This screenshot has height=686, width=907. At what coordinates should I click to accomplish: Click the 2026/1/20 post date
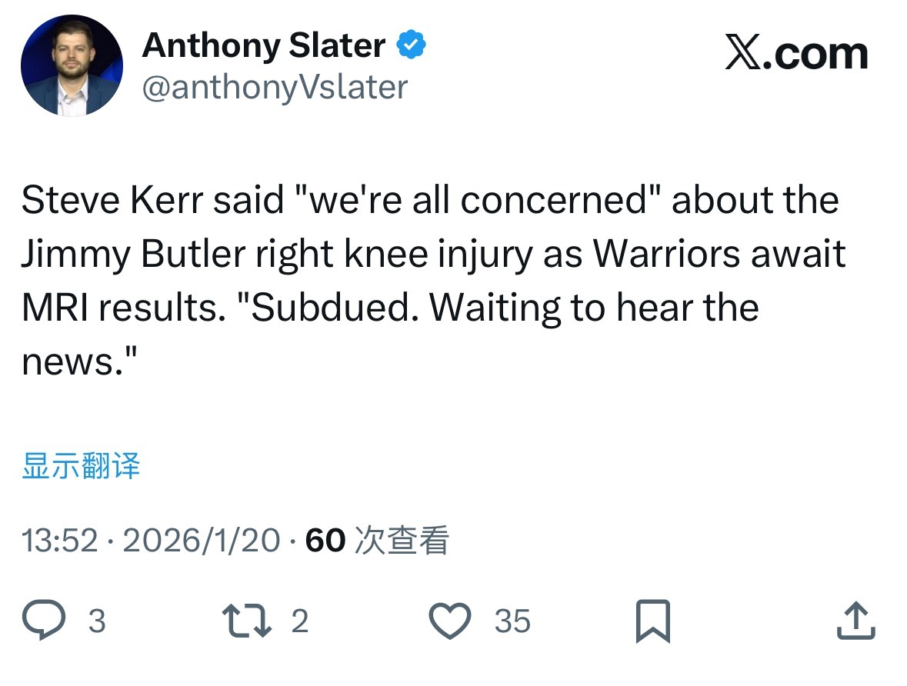coord(202,541)
